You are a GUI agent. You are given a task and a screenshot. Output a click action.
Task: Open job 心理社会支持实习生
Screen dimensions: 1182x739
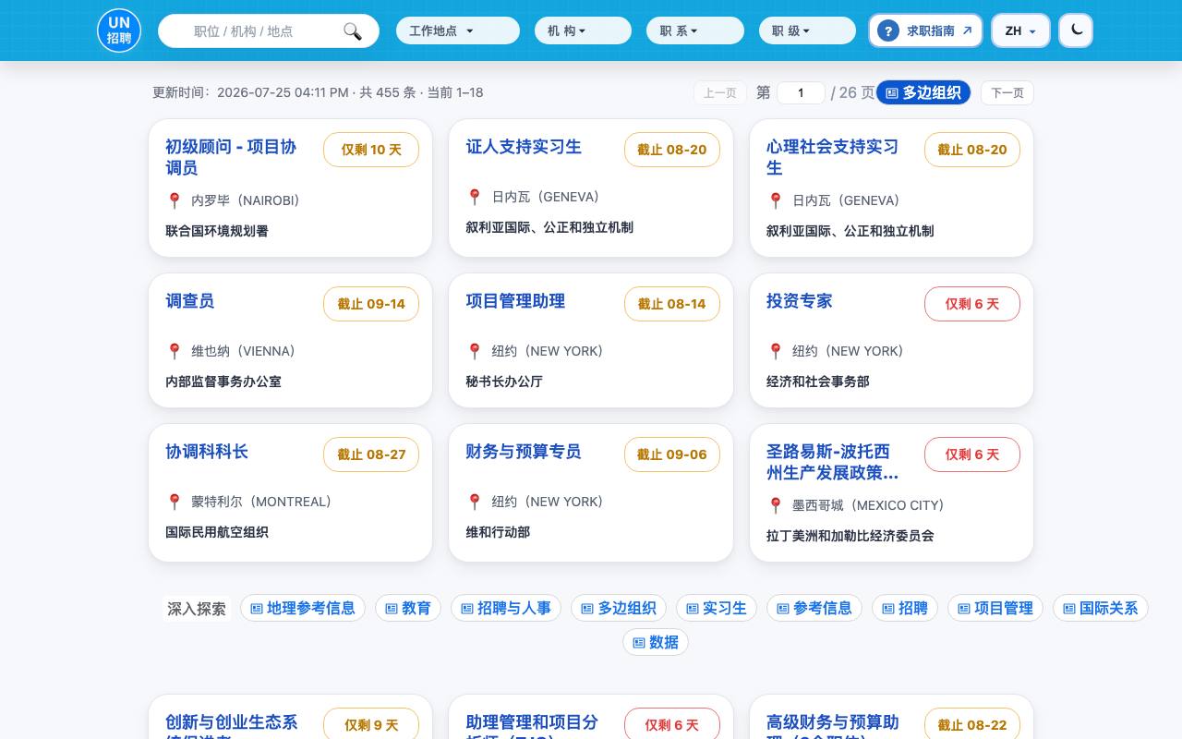coord(832,157)
